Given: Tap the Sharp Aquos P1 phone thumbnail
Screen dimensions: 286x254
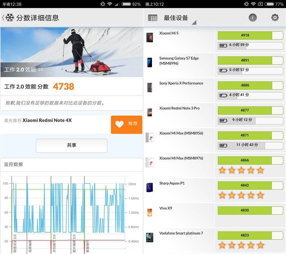Looking at the screenshot, I should pos(150,187).
